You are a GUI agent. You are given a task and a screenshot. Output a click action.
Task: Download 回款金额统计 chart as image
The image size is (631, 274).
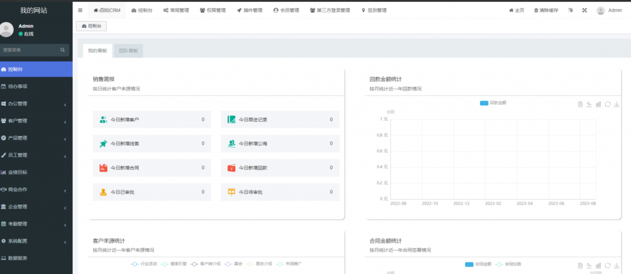(x=617, y=104)
